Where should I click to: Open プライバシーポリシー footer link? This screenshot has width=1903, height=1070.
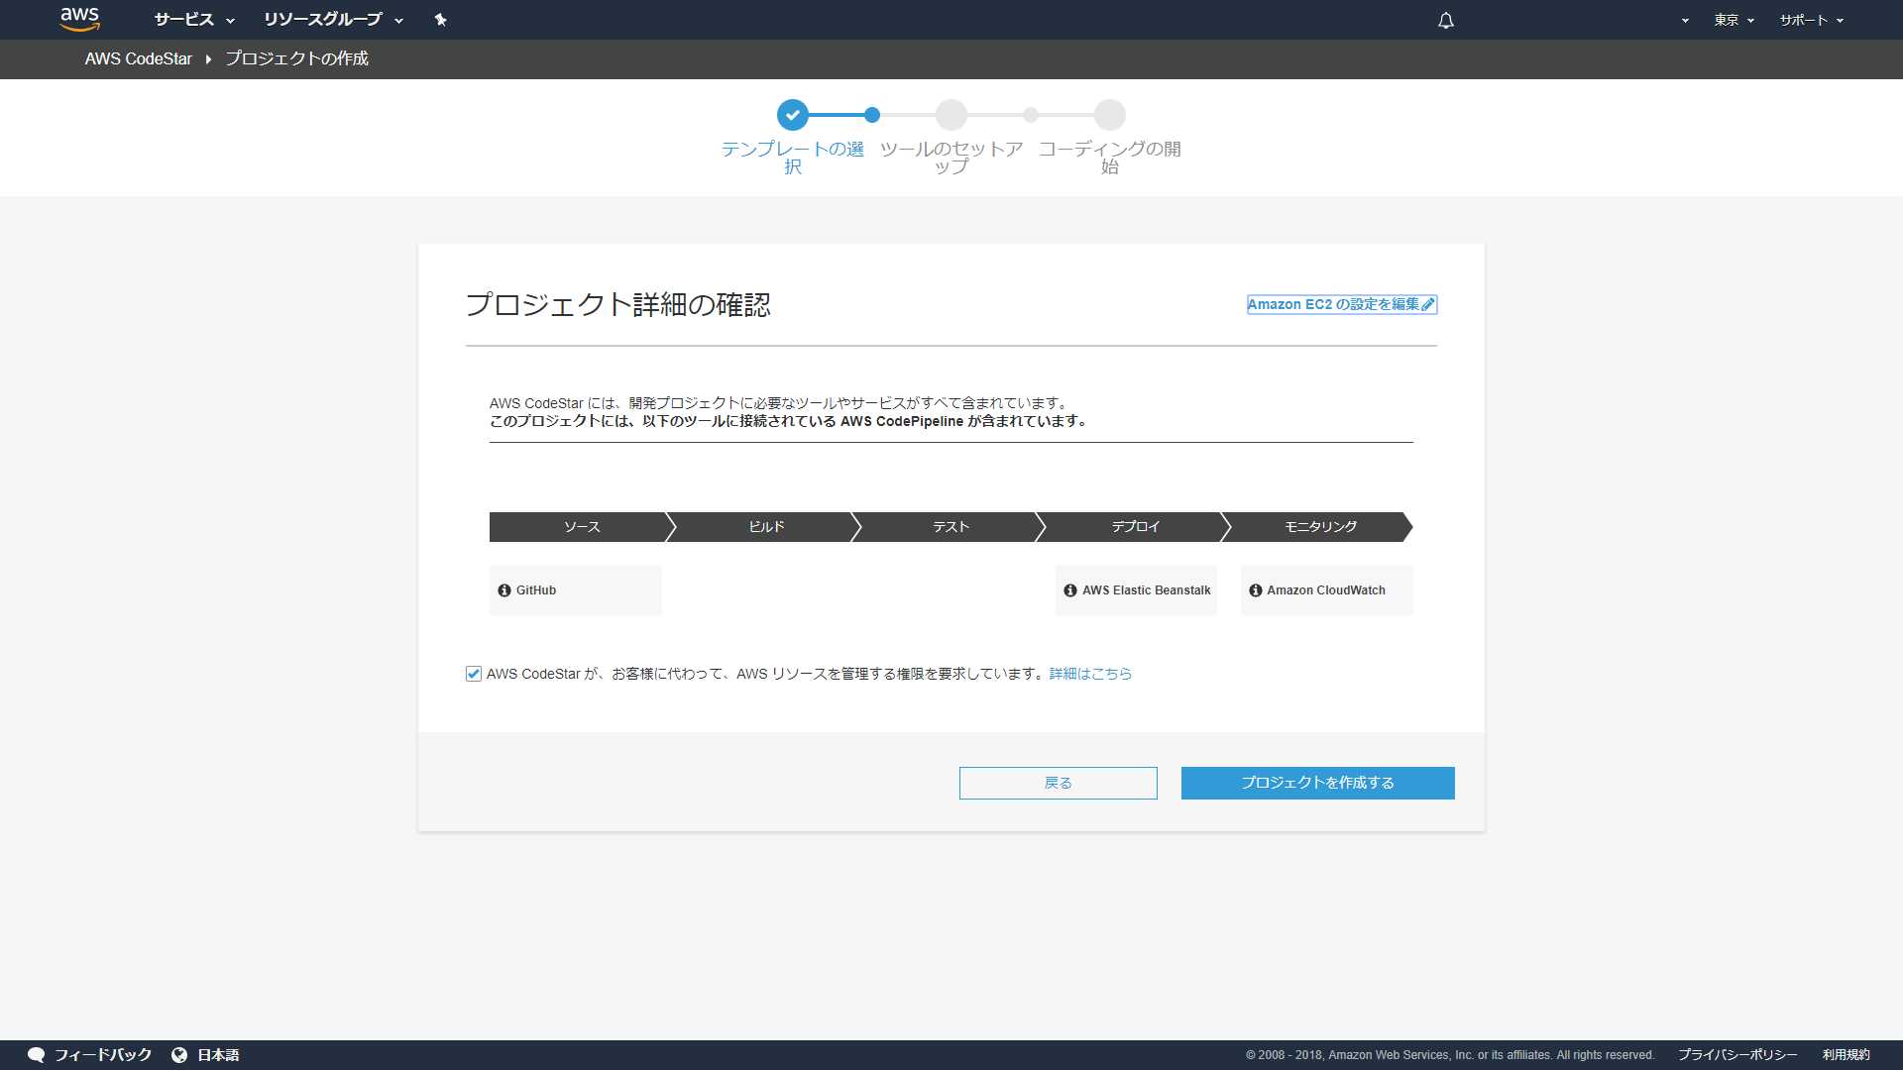1737,1055
